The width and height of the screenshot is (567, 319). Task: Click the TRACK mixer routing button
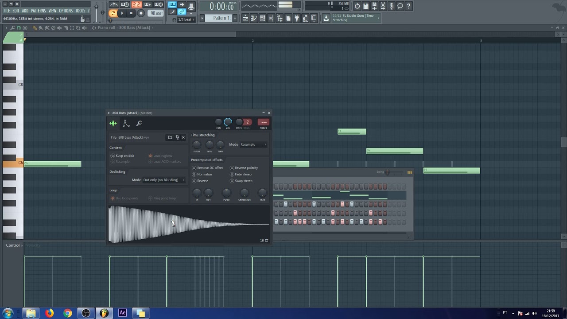[x=264, y=123]
